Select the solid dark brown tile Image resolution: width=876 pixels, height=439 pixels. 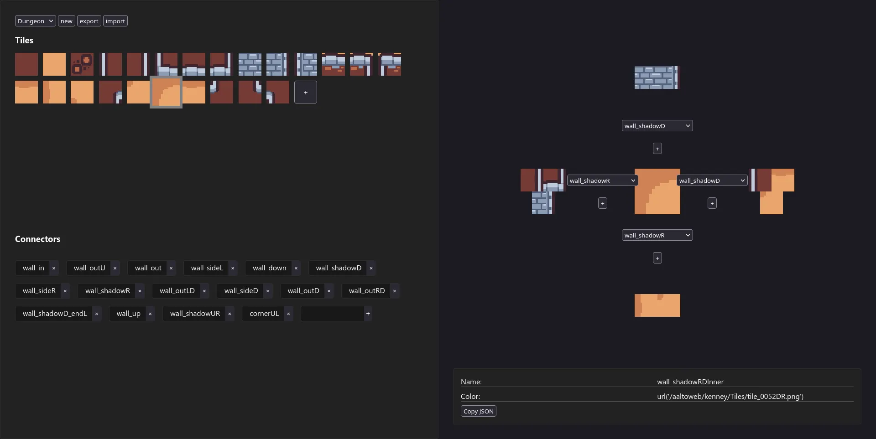pyautogui.click(x=26, y=64)
